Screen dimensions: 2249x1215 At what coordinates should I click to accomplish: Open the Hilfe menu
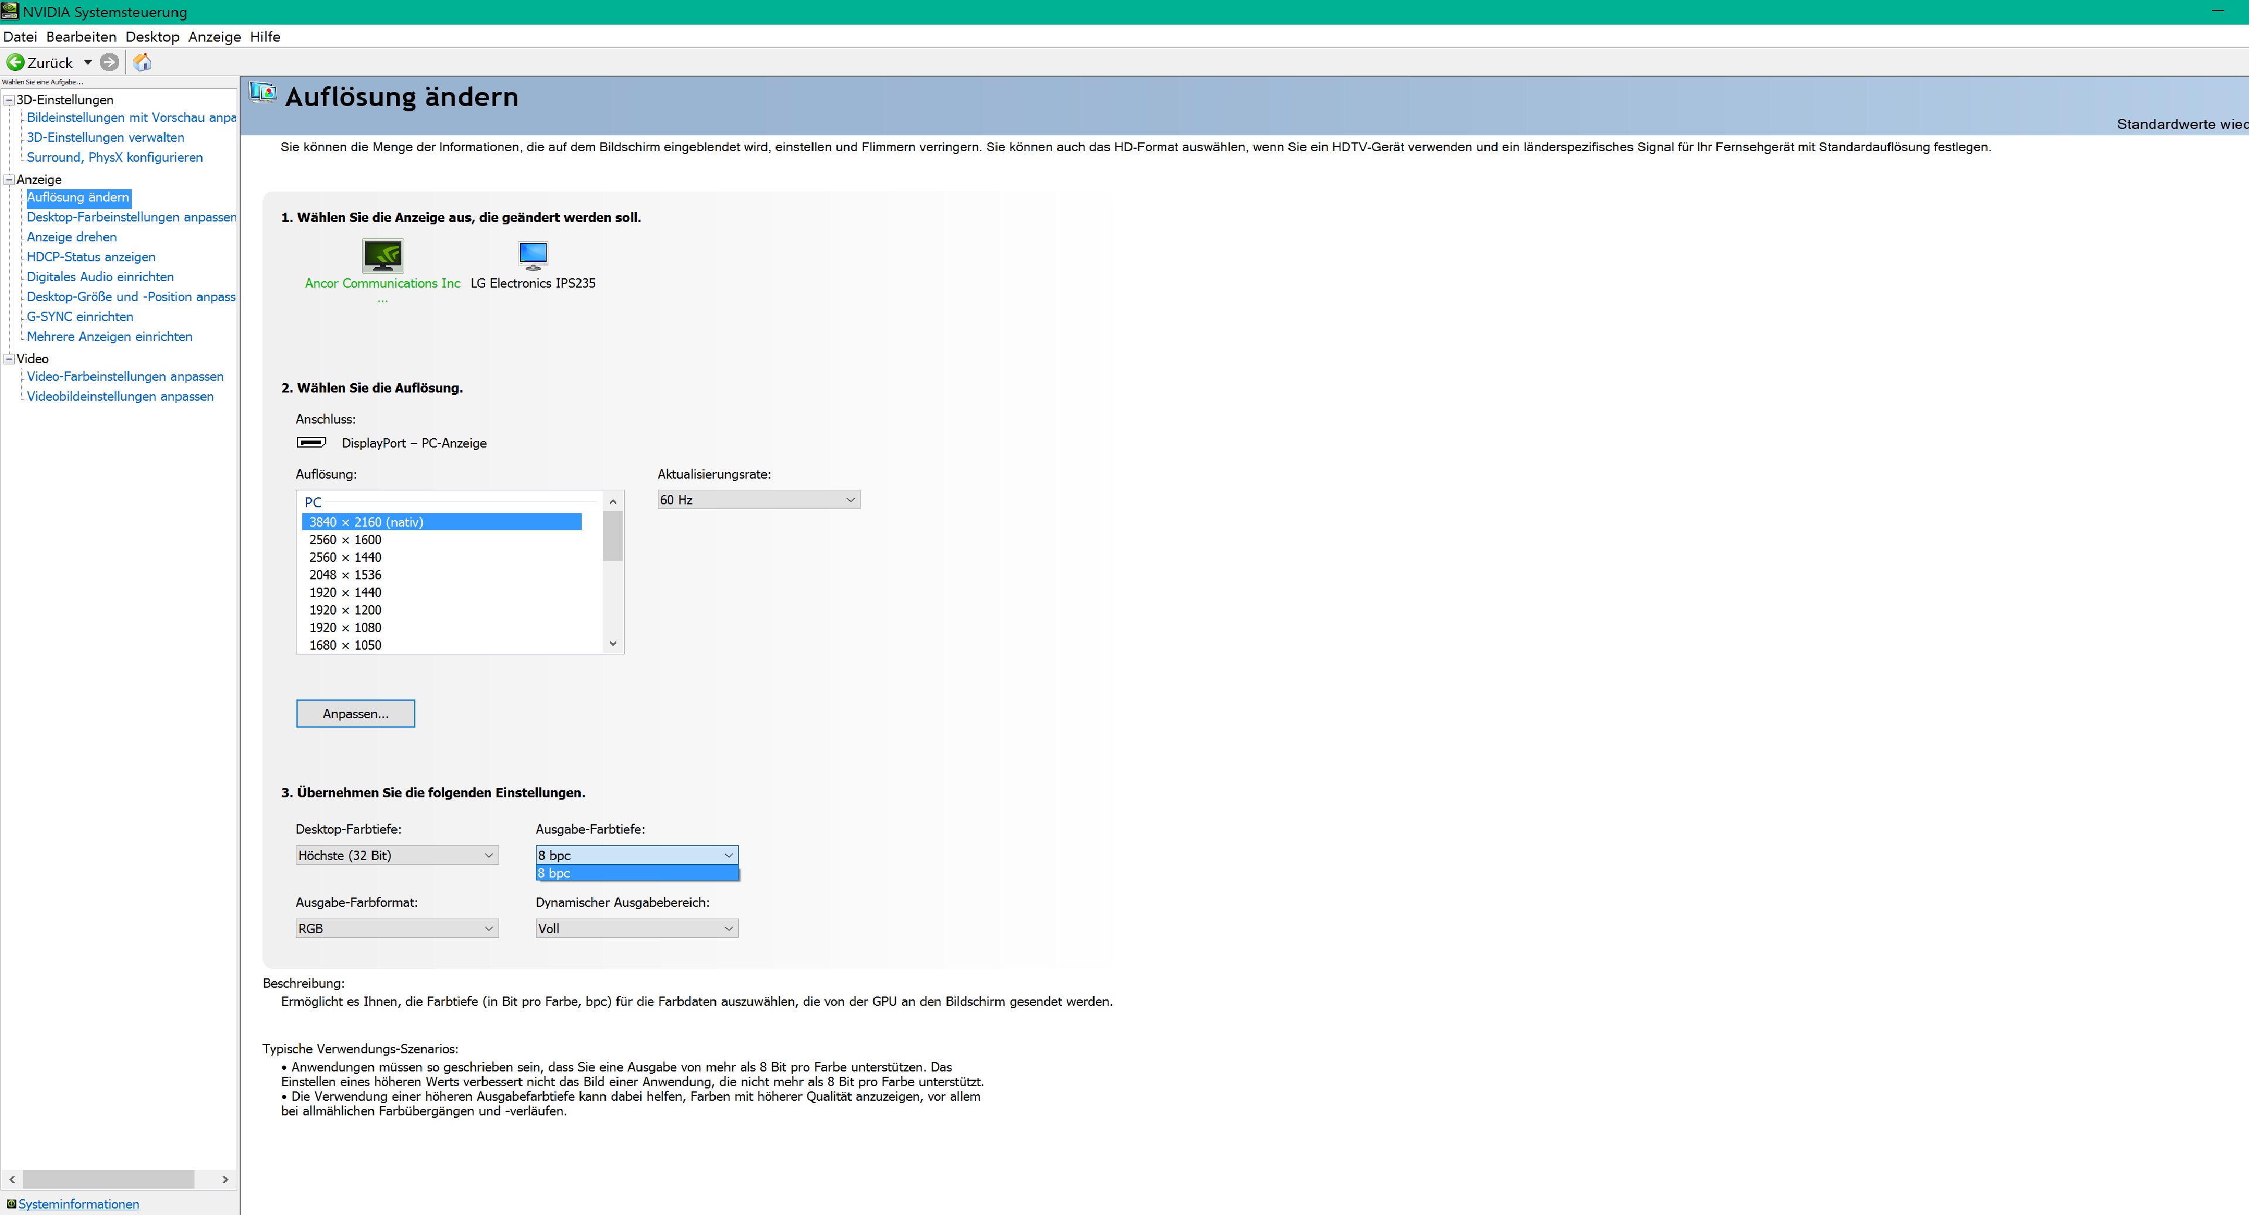click(x=265, y=37)
